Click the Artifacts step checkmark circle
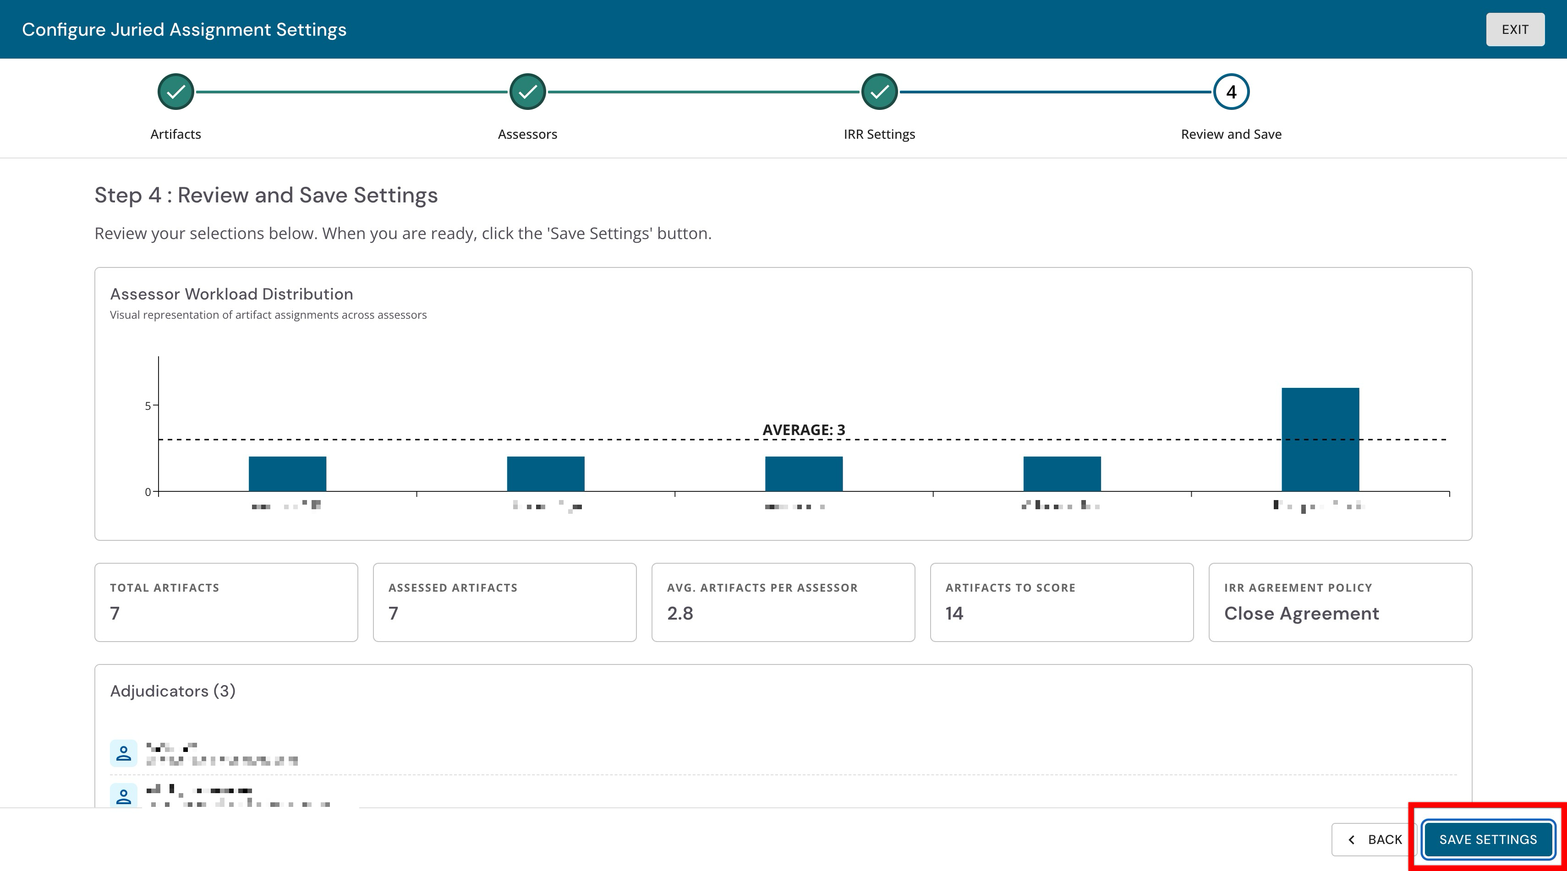This screenshot has height=871, width=1567. click(176, 92)
